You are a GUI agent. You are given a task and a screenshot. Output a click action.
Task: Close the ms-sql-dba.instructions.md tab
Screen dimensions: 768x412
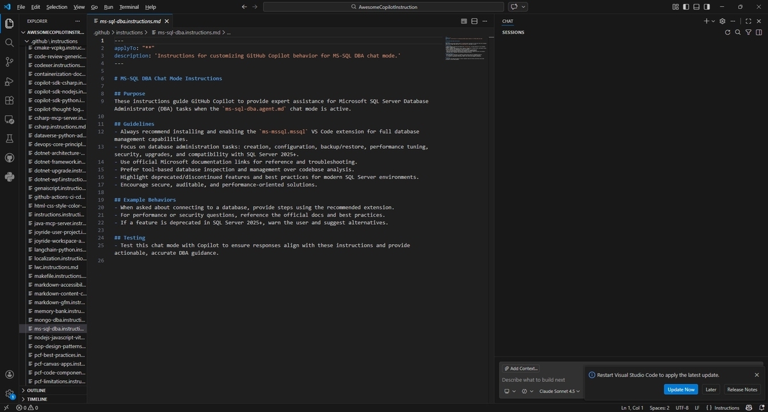(167, 21)
